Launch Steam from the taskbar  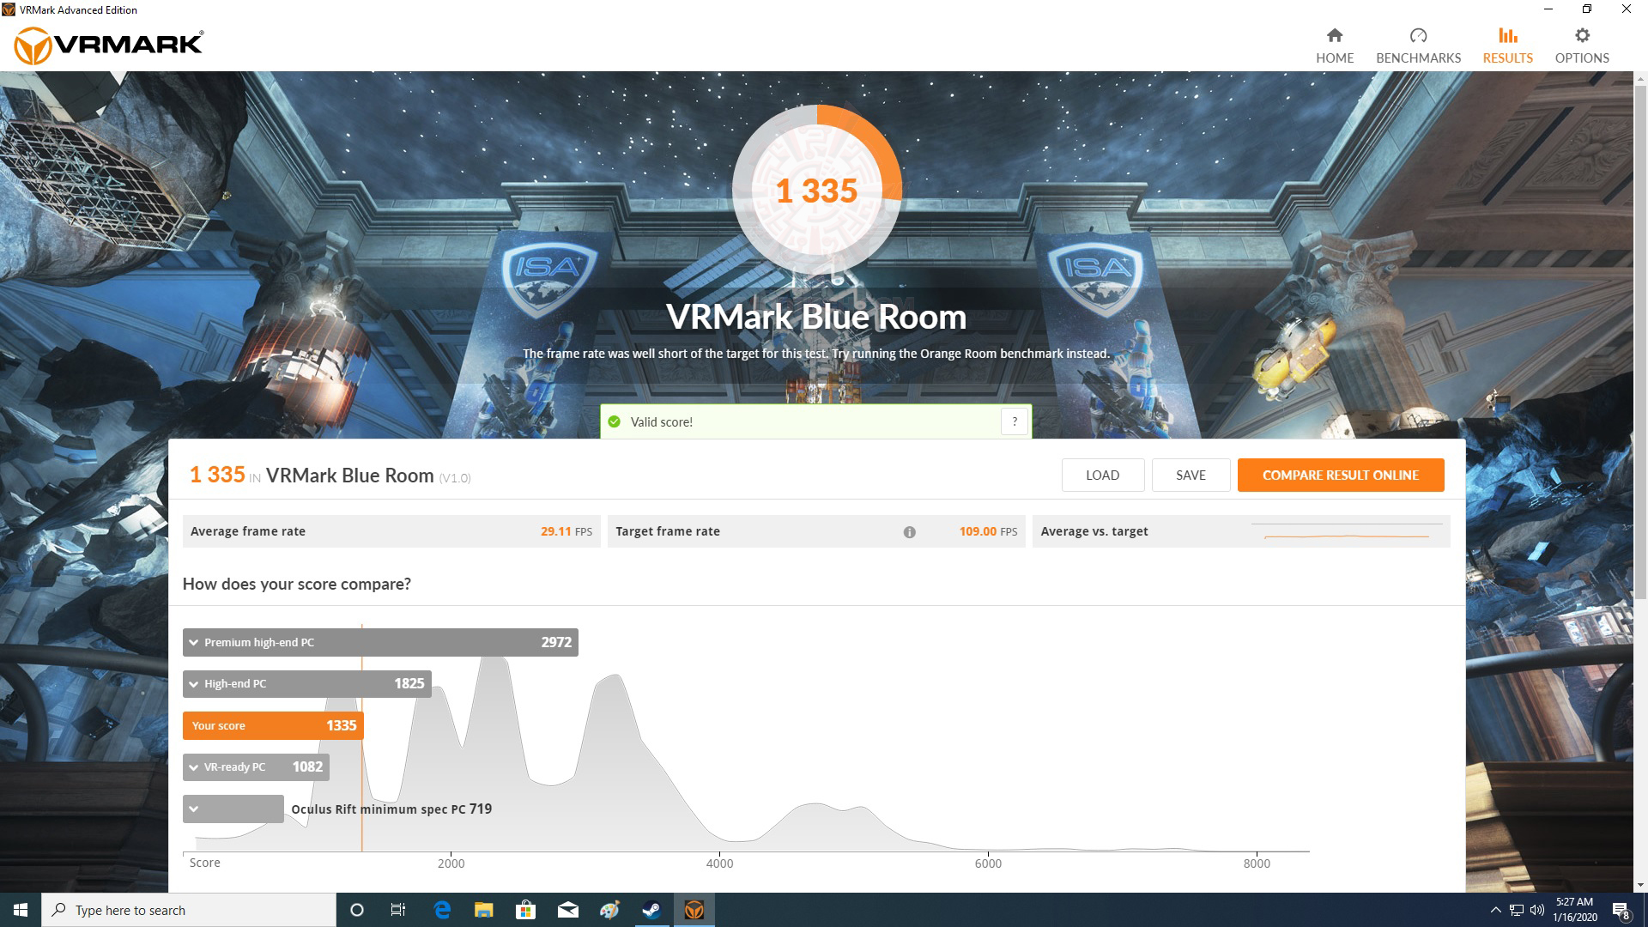[x=650, y=910]
